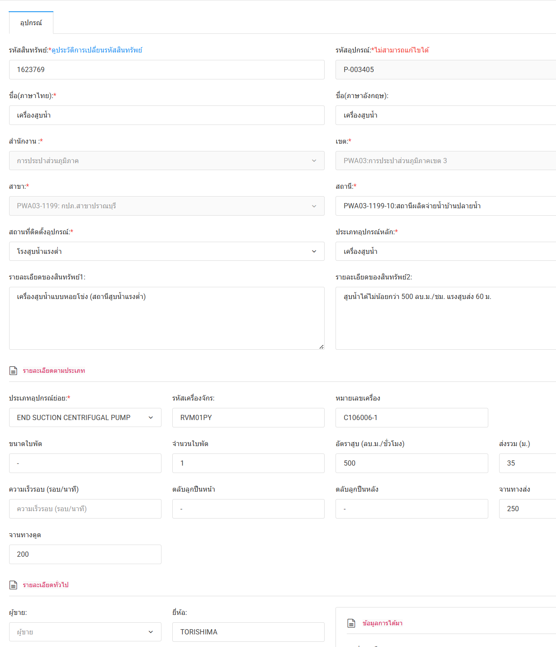Focus machine code field RVM01PY
Viewport: 556px width, 647px height.
coord(248,417)
